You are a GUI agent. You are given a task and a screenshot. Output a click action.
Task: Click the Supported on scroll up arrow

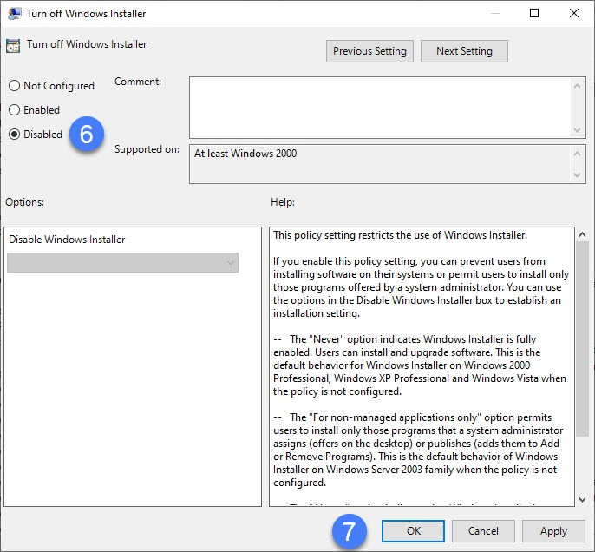coord(577,154)
